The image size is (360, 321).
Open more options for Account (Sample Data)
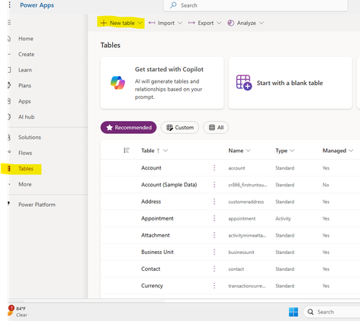coord(214,185)
